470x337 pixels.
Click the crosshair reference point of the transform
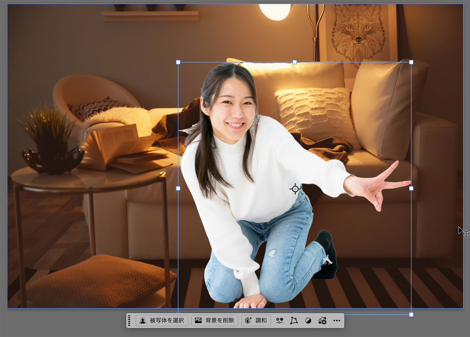(x=295, y=188)
